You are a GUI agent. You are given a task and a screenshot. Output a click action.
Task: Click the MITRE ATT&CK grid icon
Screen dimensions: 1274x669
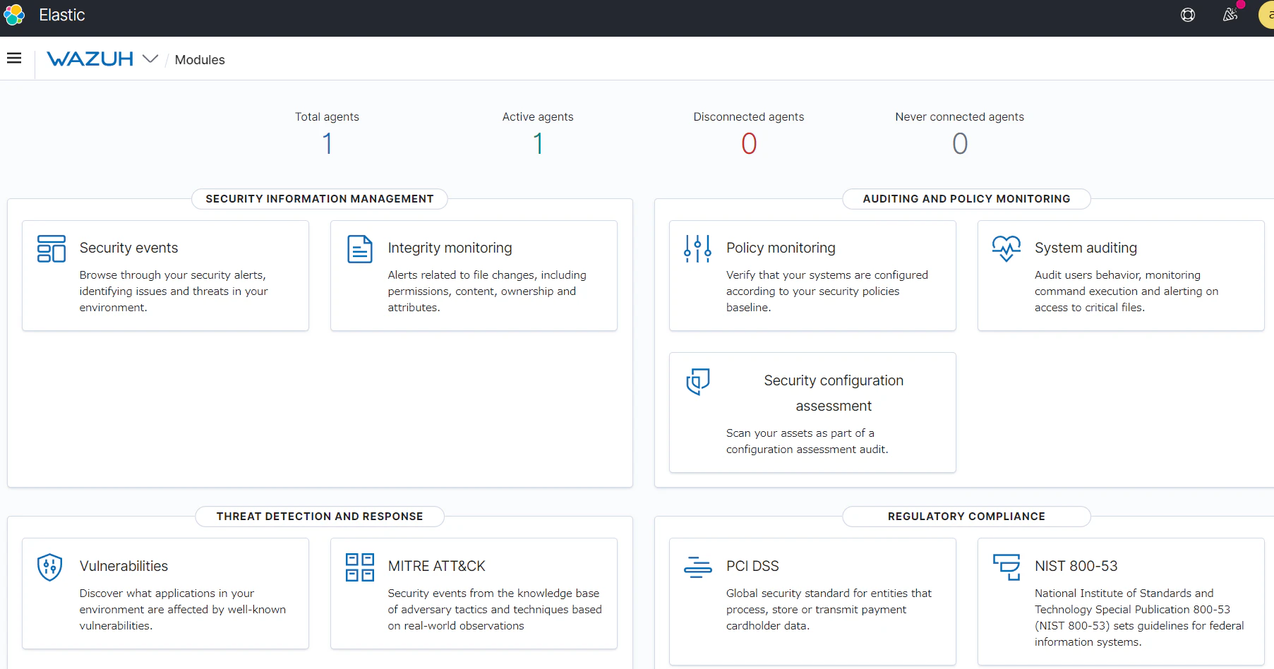click(x=360, y=567)
